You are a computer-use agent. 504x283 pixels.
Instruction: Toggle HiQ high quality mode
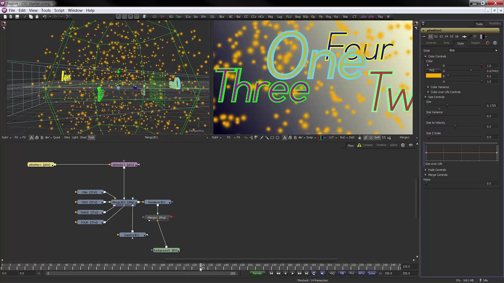[x=332, y=273]
